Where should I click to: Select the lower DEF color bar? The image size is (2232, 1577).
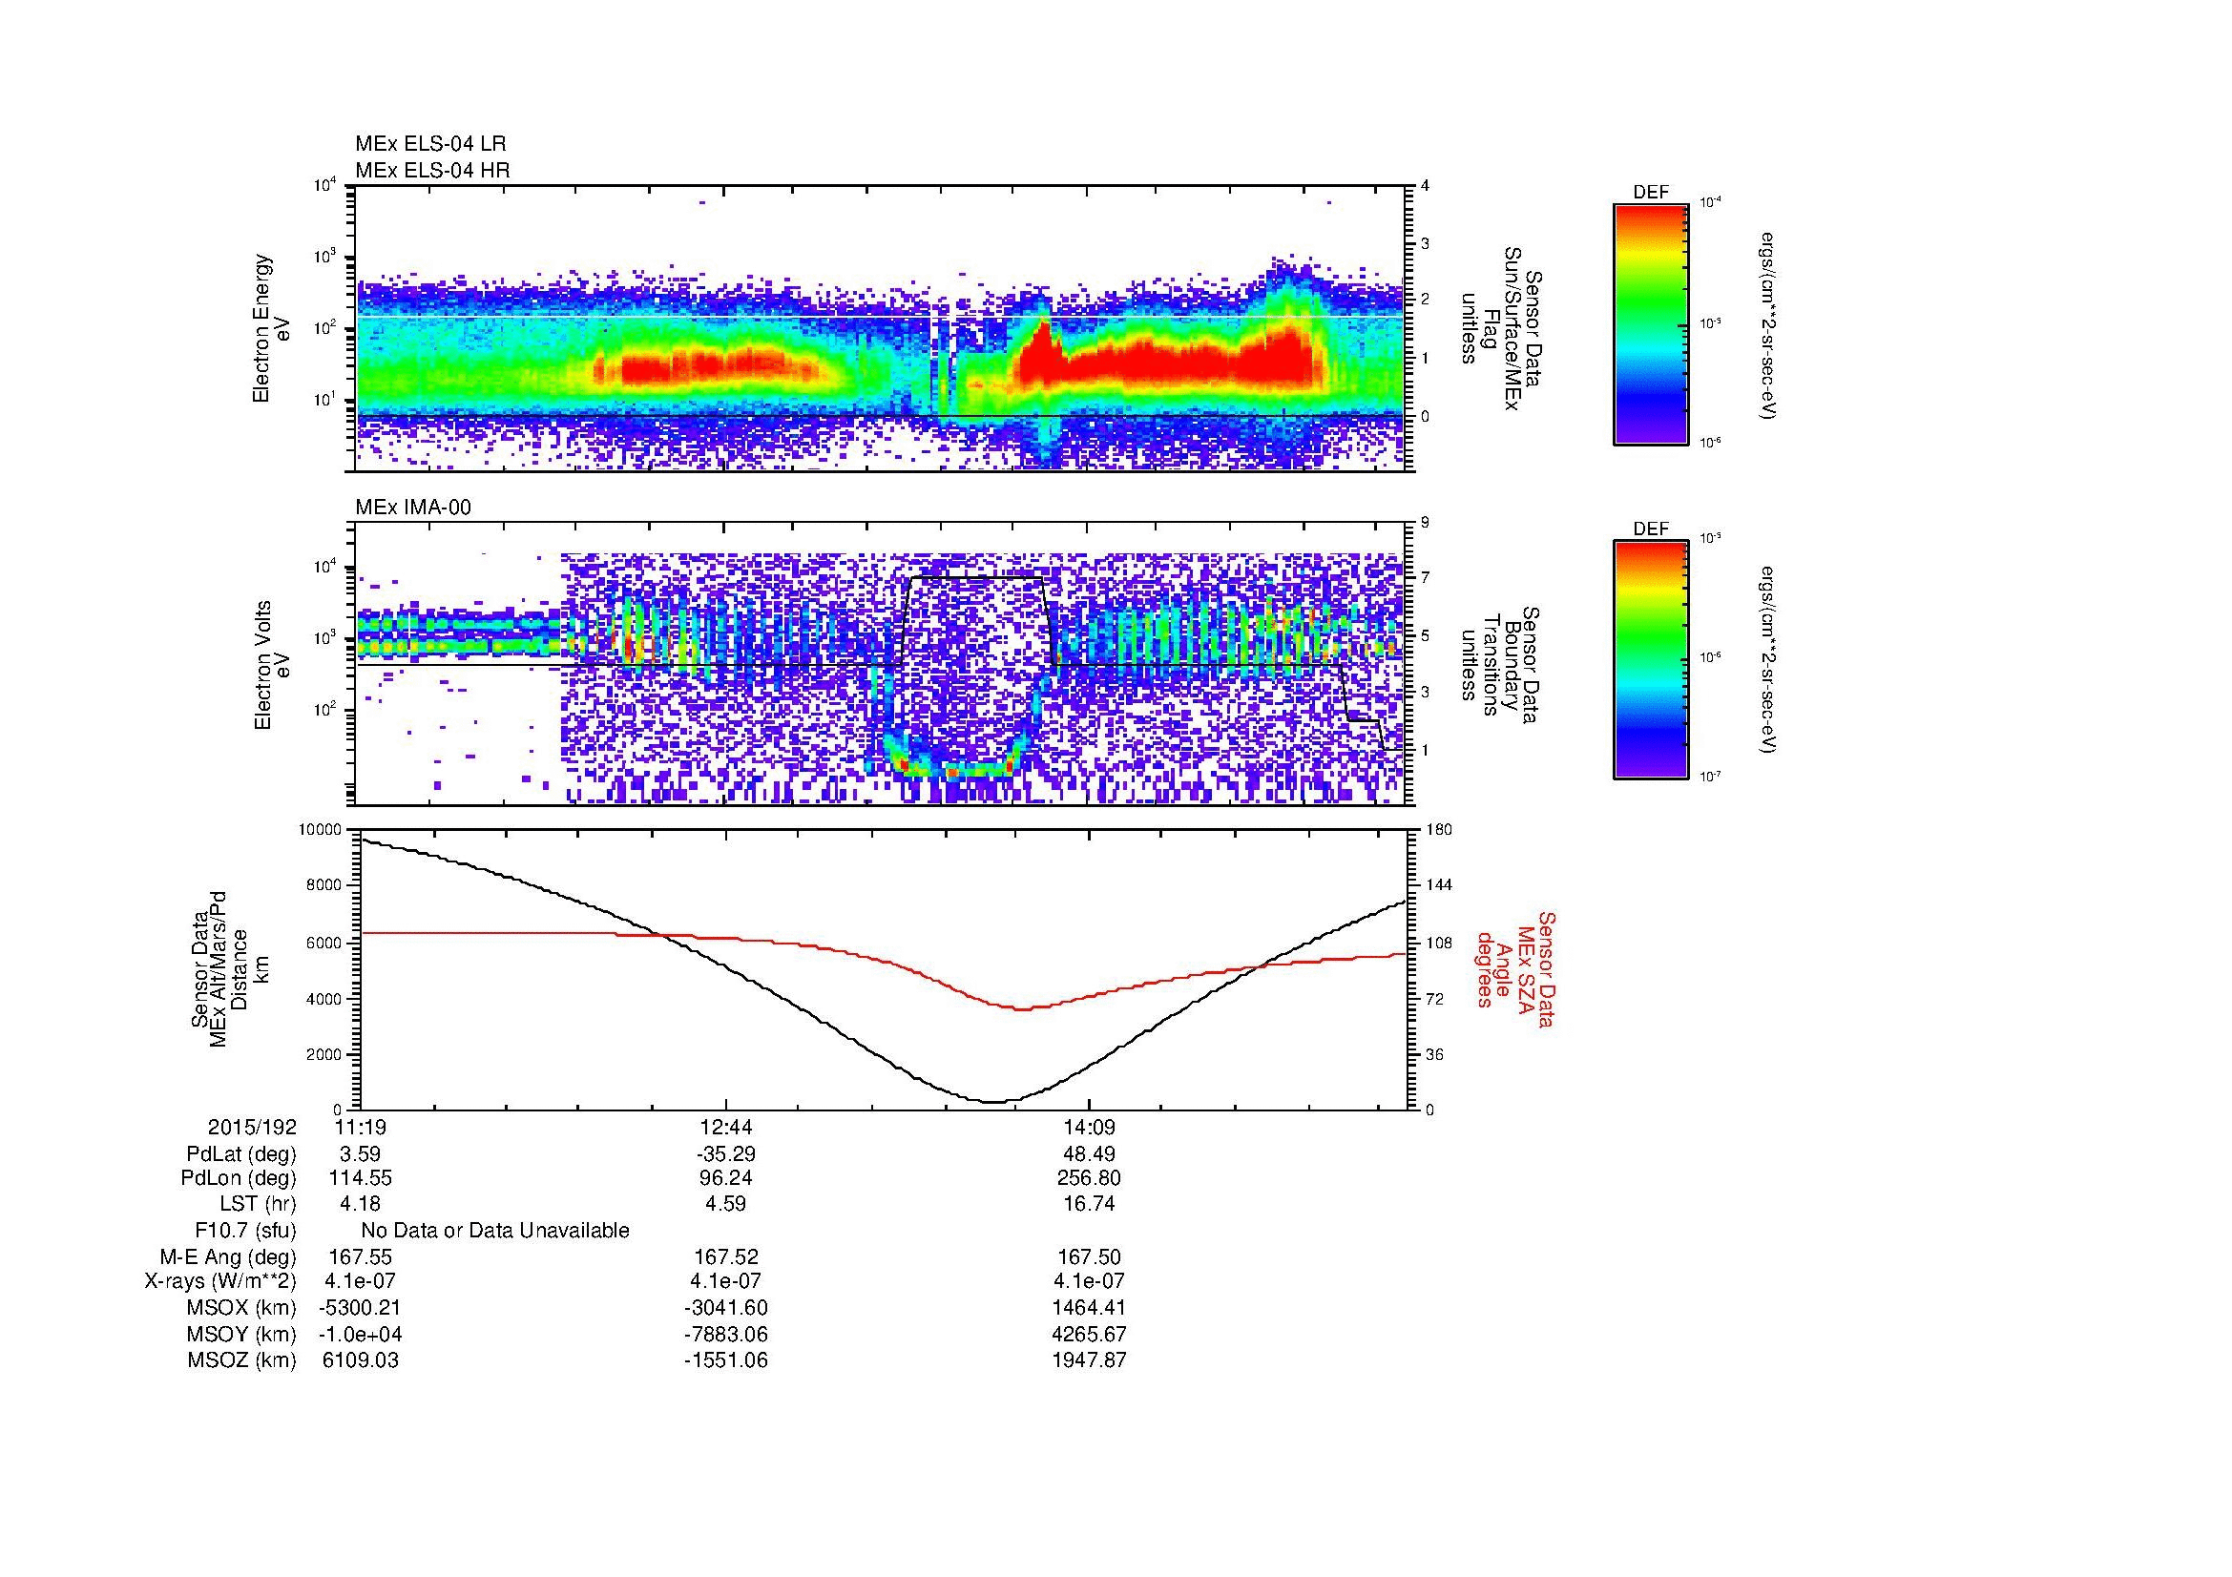(1650, 660)
